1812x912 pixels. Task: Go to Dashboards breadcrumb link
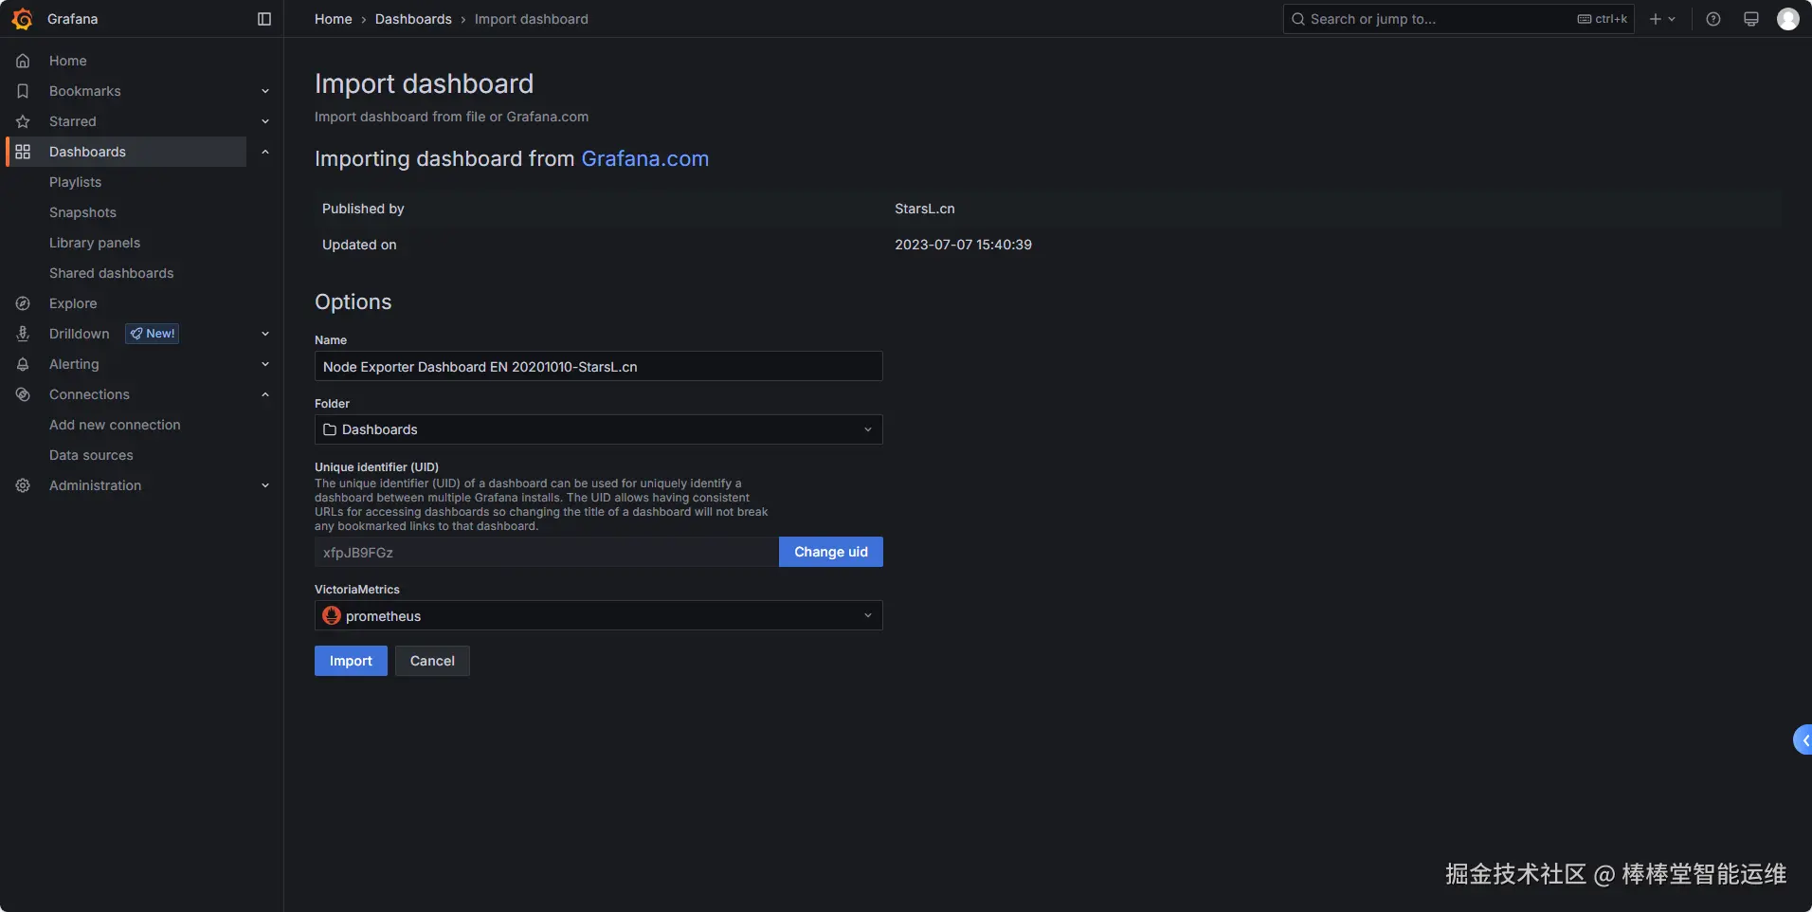tap(413, 19)
